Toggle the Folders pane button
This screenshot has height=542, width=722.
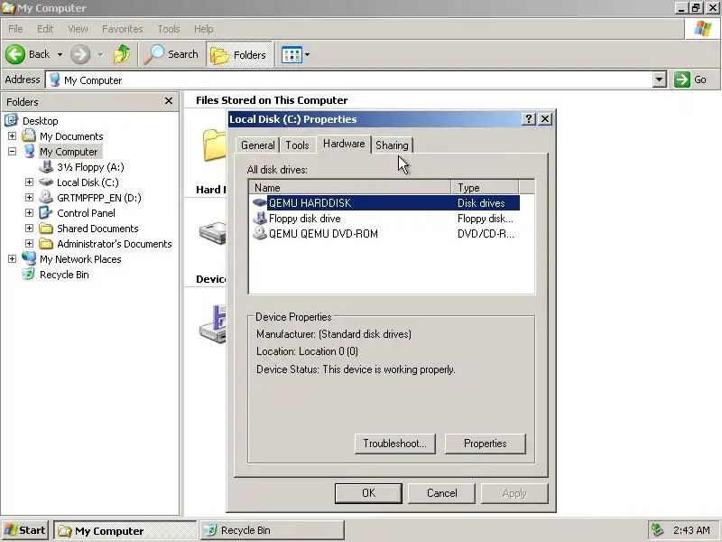(x=238, y=55)
